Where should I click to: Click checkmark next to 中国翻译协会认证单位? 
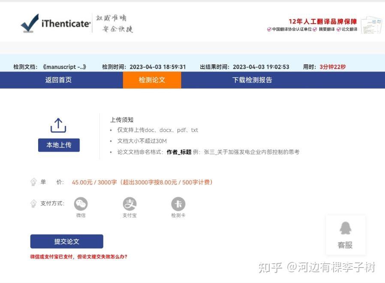click(x=269, y=30)
